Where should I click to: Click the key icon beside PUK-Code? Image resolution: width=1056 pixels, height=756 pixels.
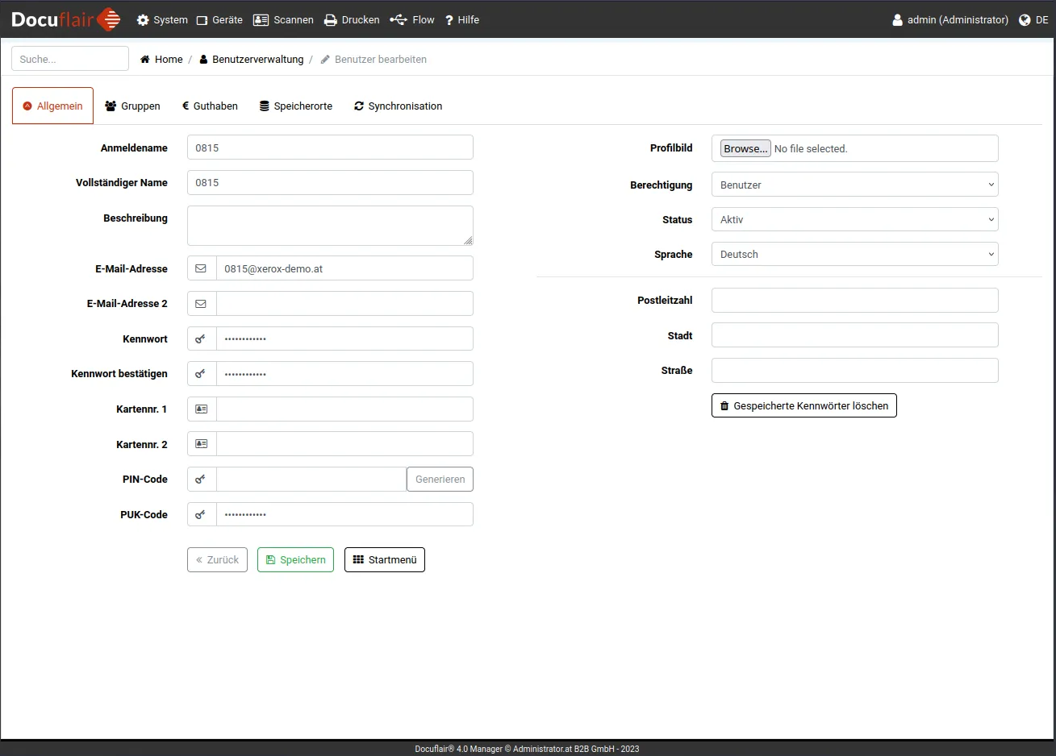click(x=201, y=515)
